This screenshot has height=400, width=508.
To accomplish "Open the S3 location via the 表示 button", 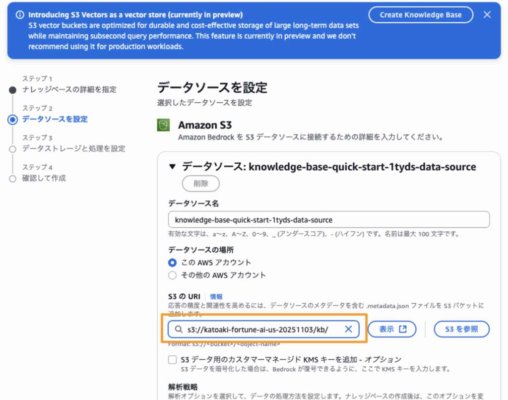I will [392, 329].
